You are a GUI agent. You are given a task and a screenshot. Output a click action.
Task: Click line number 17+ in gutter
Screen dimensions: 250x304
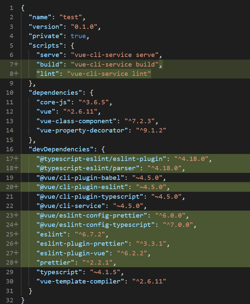tap(12, 159)
